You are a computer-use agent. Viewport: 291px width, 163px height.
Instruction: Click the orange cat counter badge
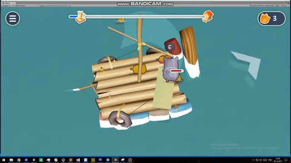pyautogui.click(x=271, y=19)
